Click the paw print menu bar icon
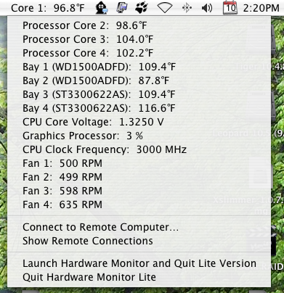The height and width of the screenshot is (293, 284). 142,8
